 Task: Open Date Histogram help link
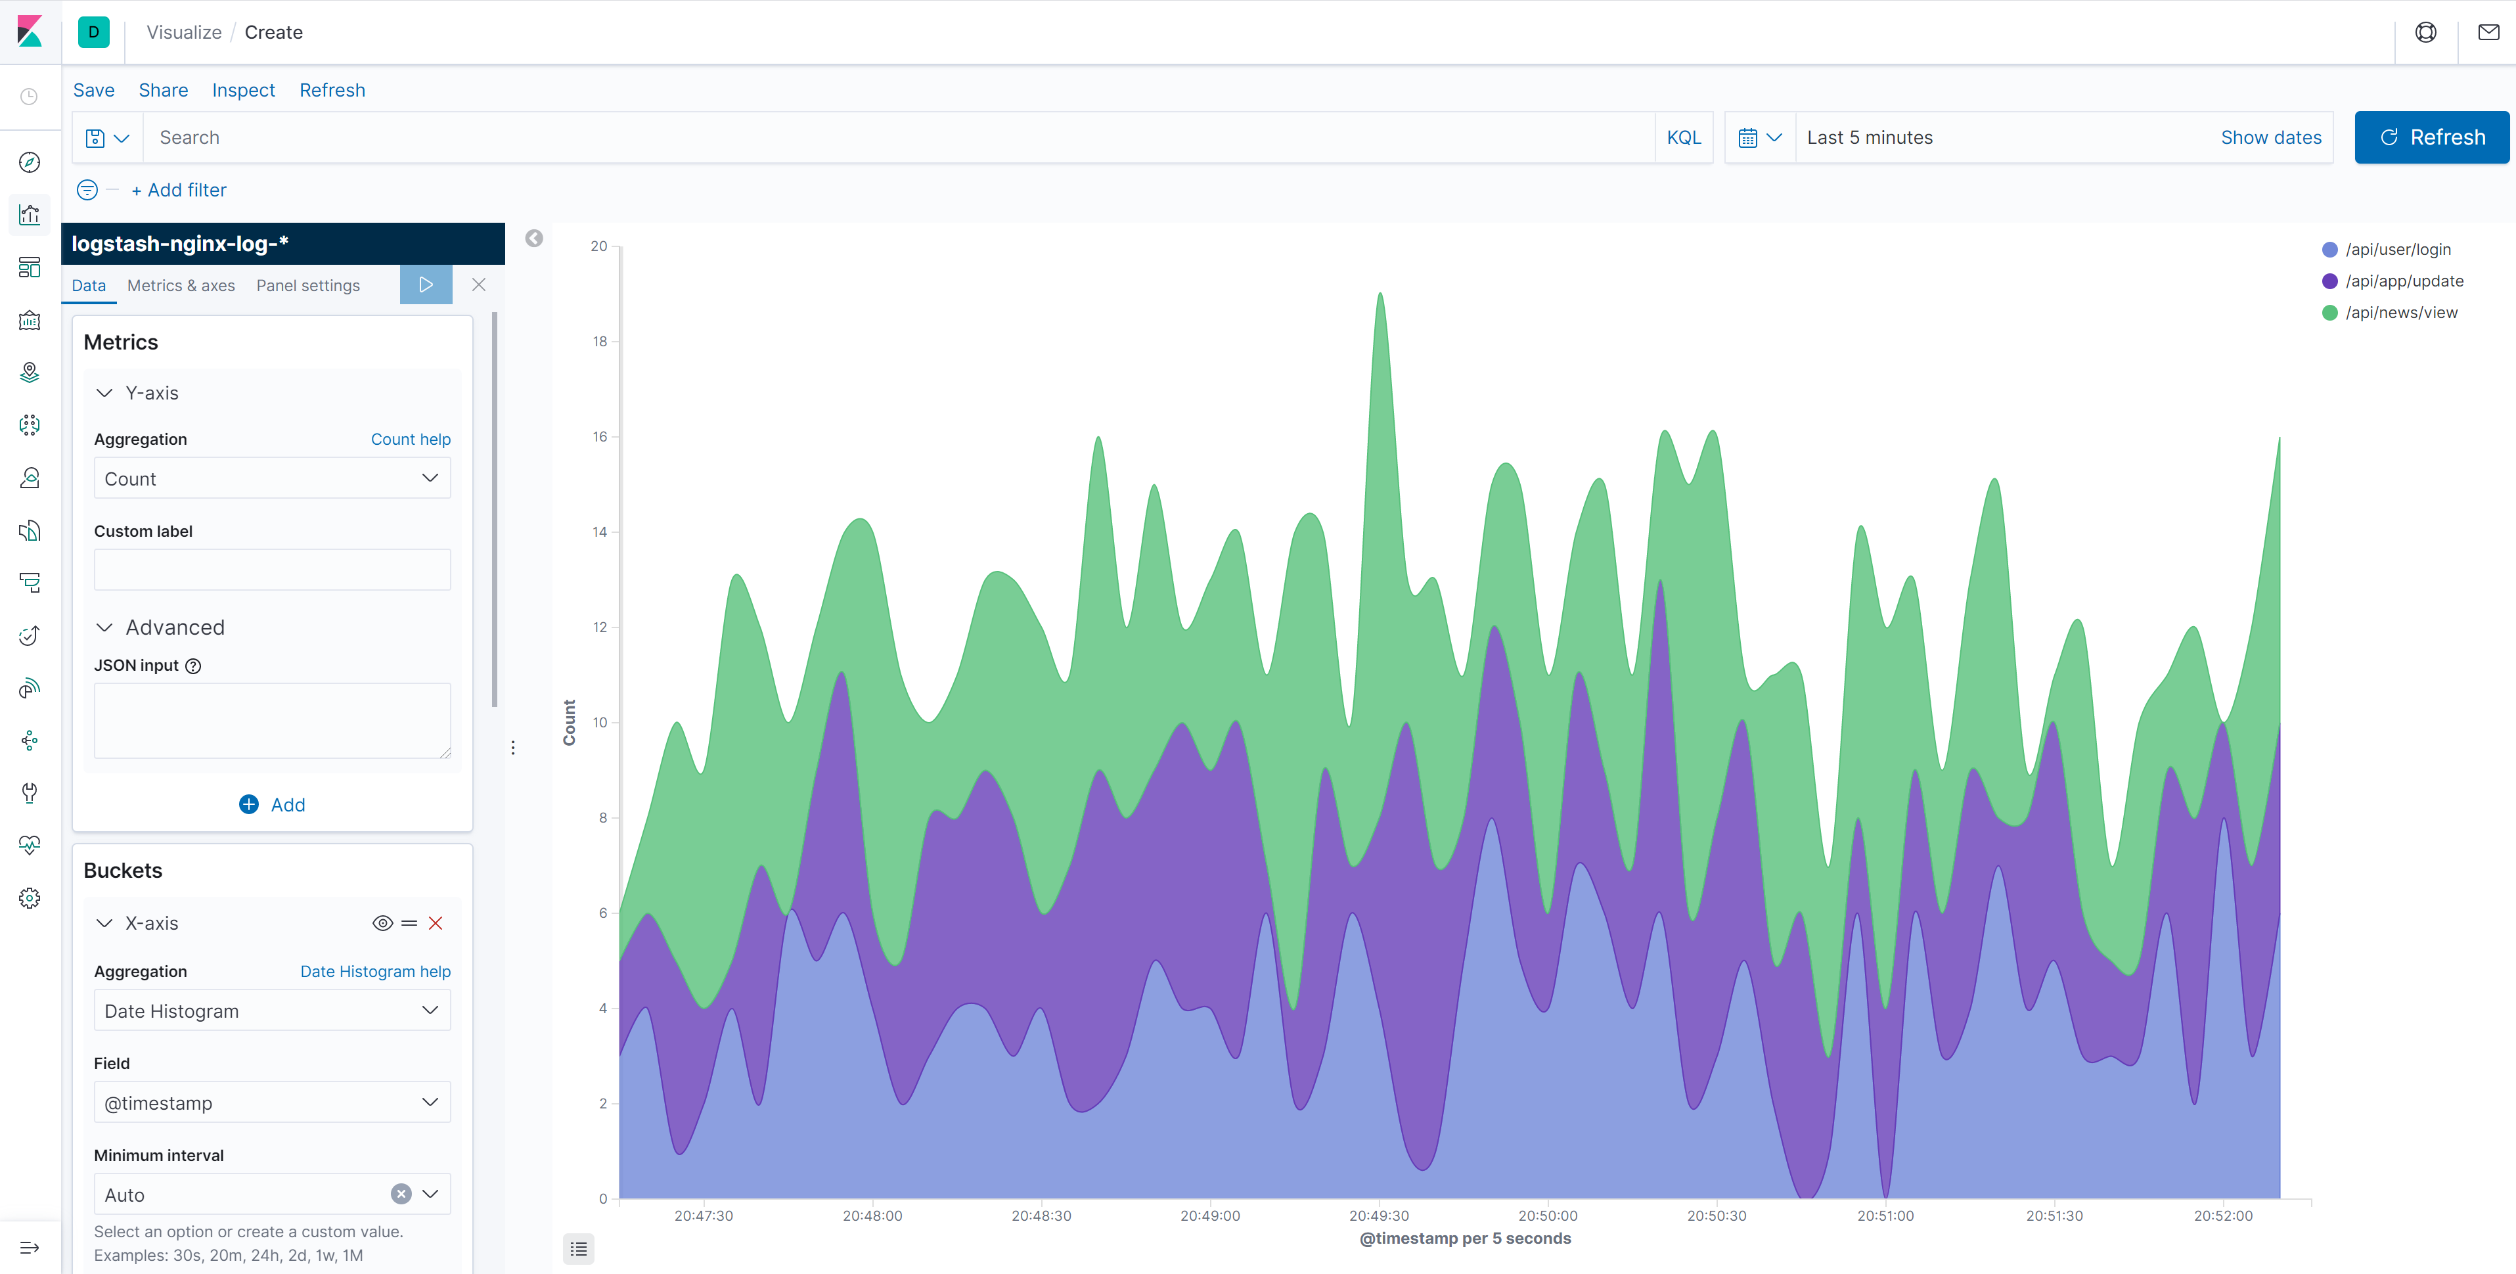click(375, 972)
